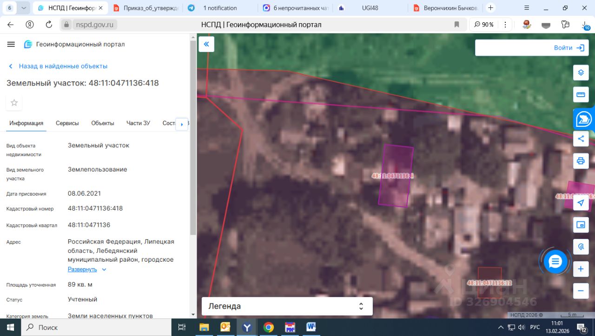Share the map view
Screen dimensions: 595x336
tap(581, 138)
